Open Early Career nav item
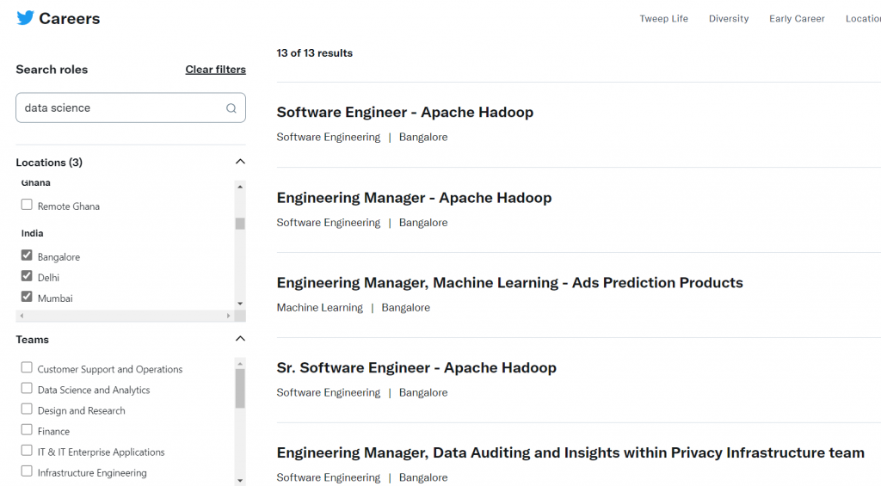881x486 pixels. pyautogui.click(x=797, y=19)
